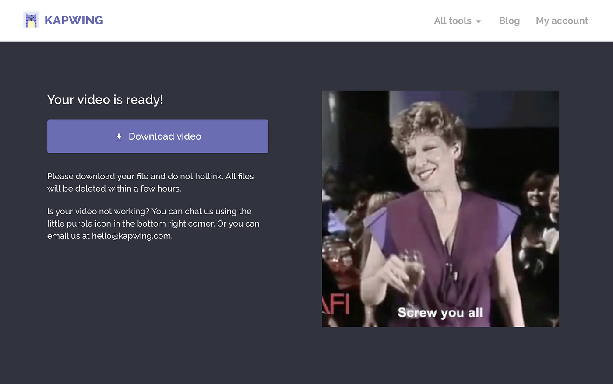Select the video preview thumbnail
The height and width of the screenshot is (384, 613).
click(440, 209)
